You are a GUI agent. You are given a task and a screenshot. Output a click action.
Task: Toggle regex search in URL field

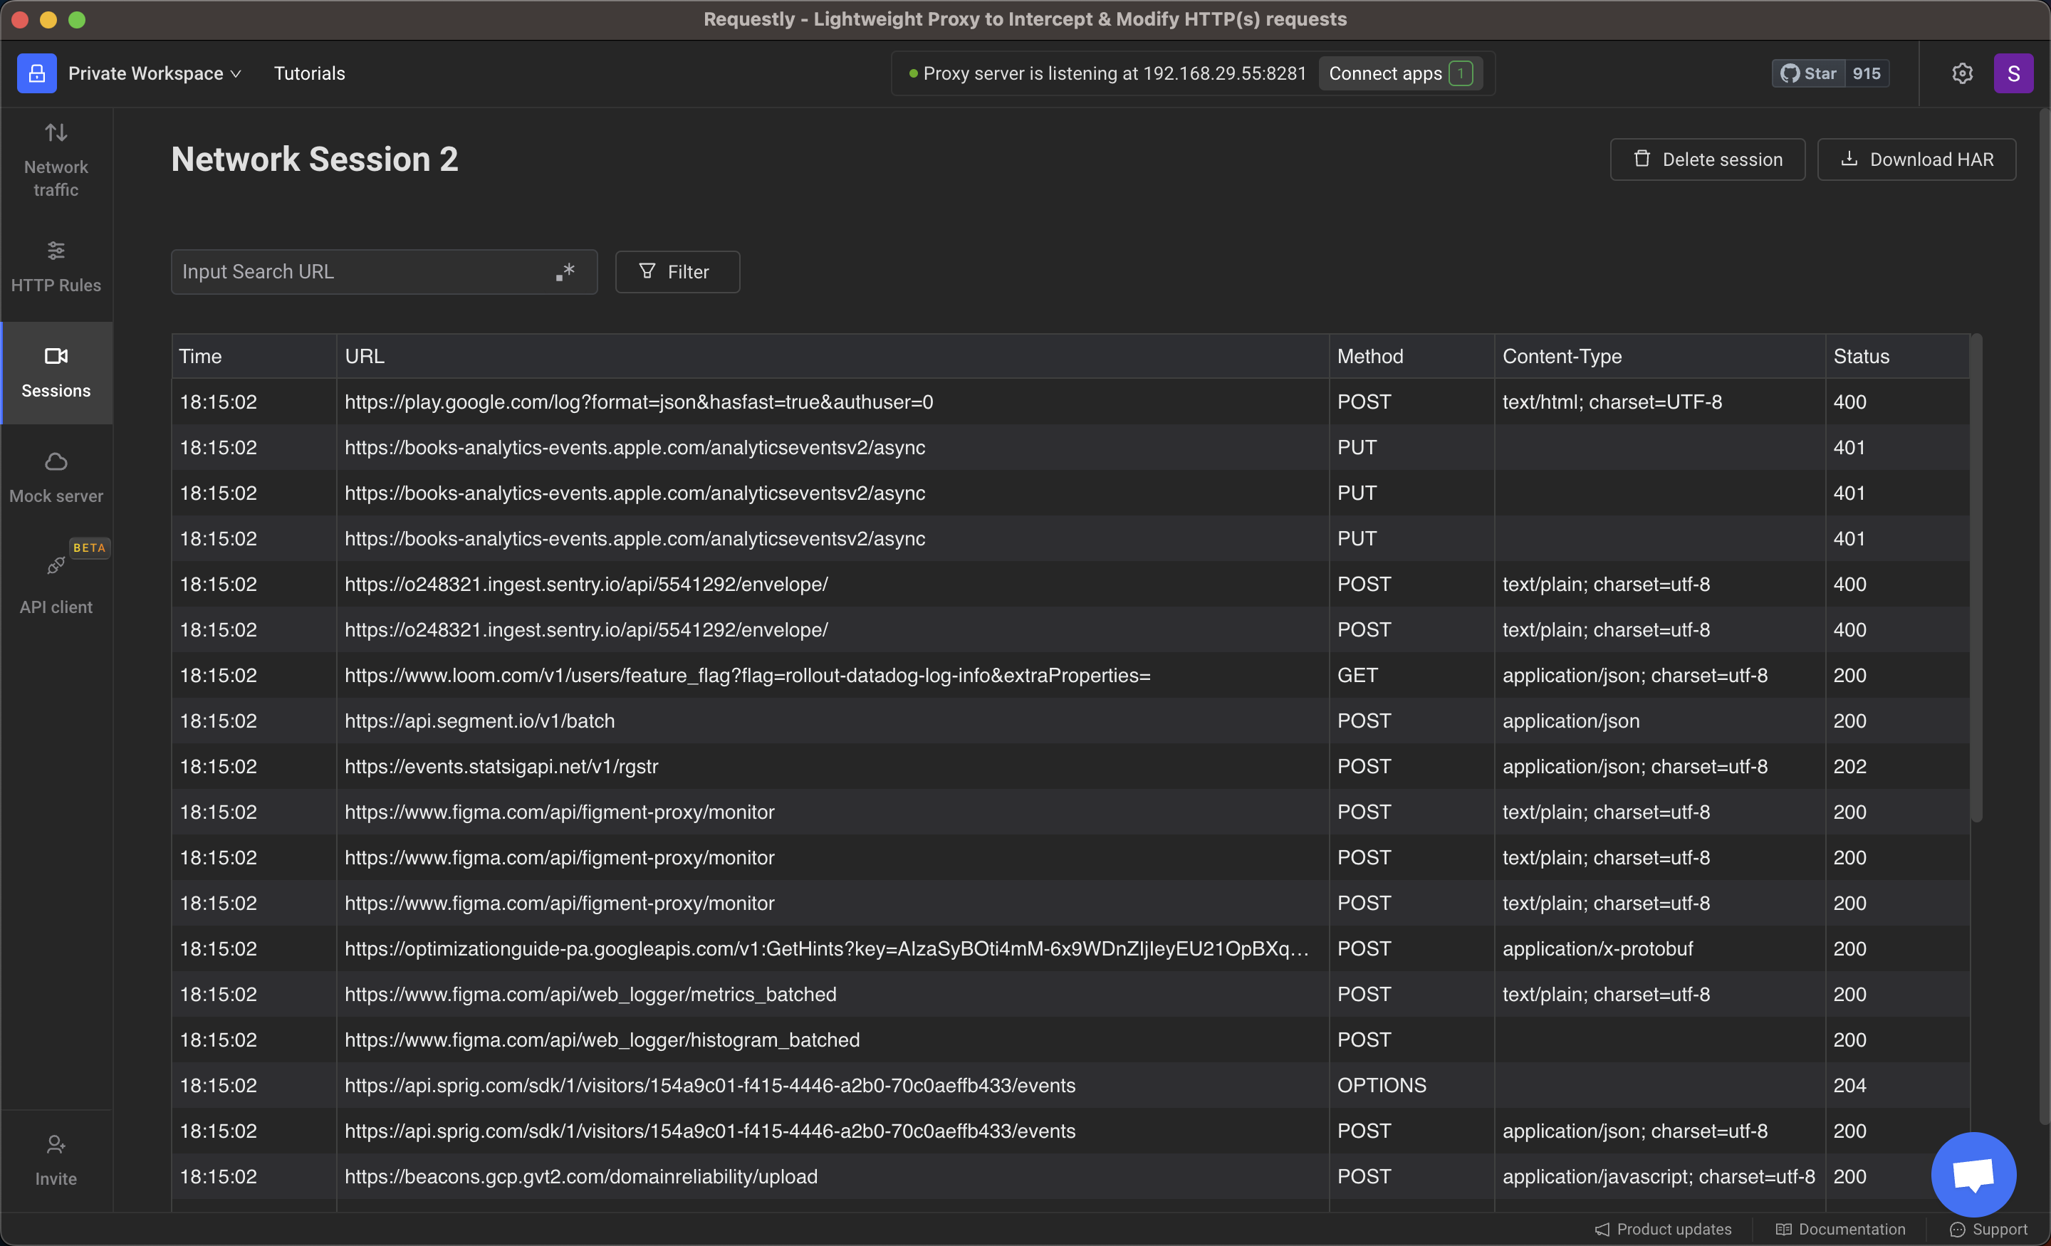(565, 272)
